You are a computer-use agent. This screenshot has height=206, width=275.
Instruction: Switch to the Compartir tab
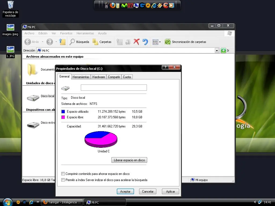click(x=114, y=77)
